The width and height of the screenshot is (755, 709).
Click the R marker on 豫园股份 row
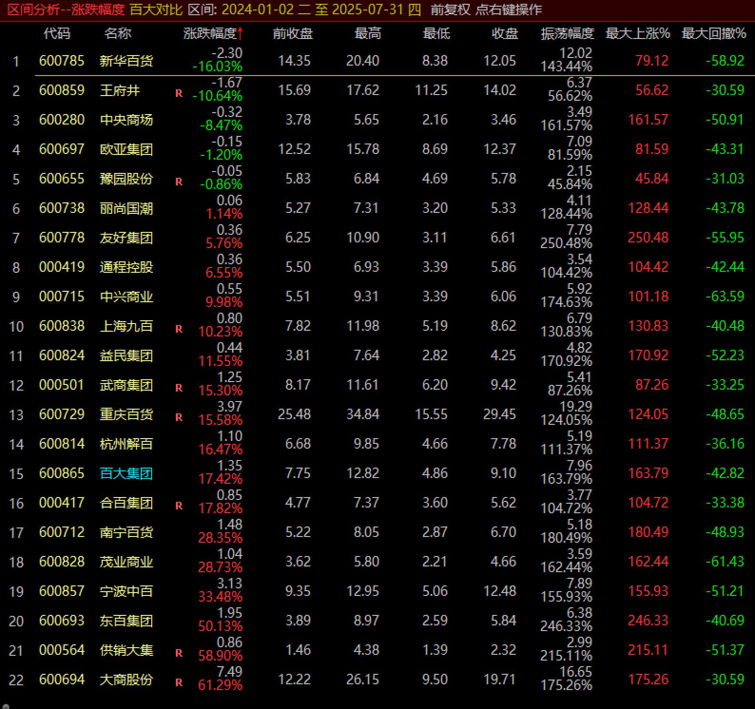179,182
